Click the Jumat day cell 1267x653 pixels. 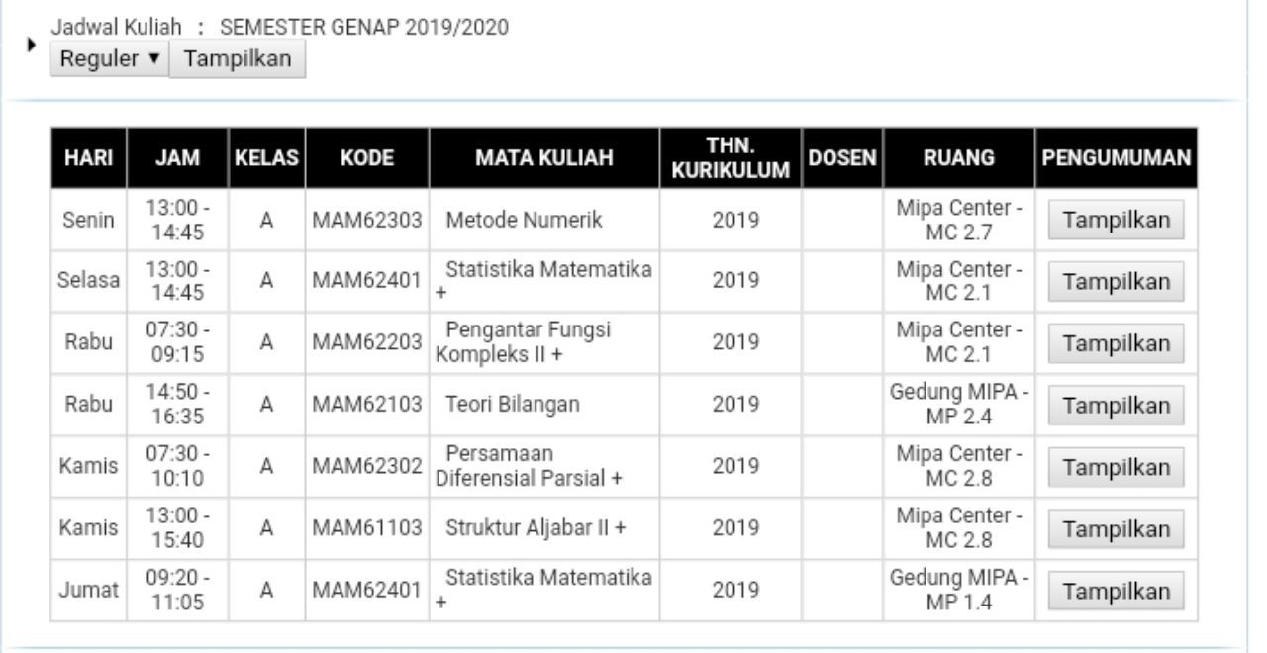point(88,591)
